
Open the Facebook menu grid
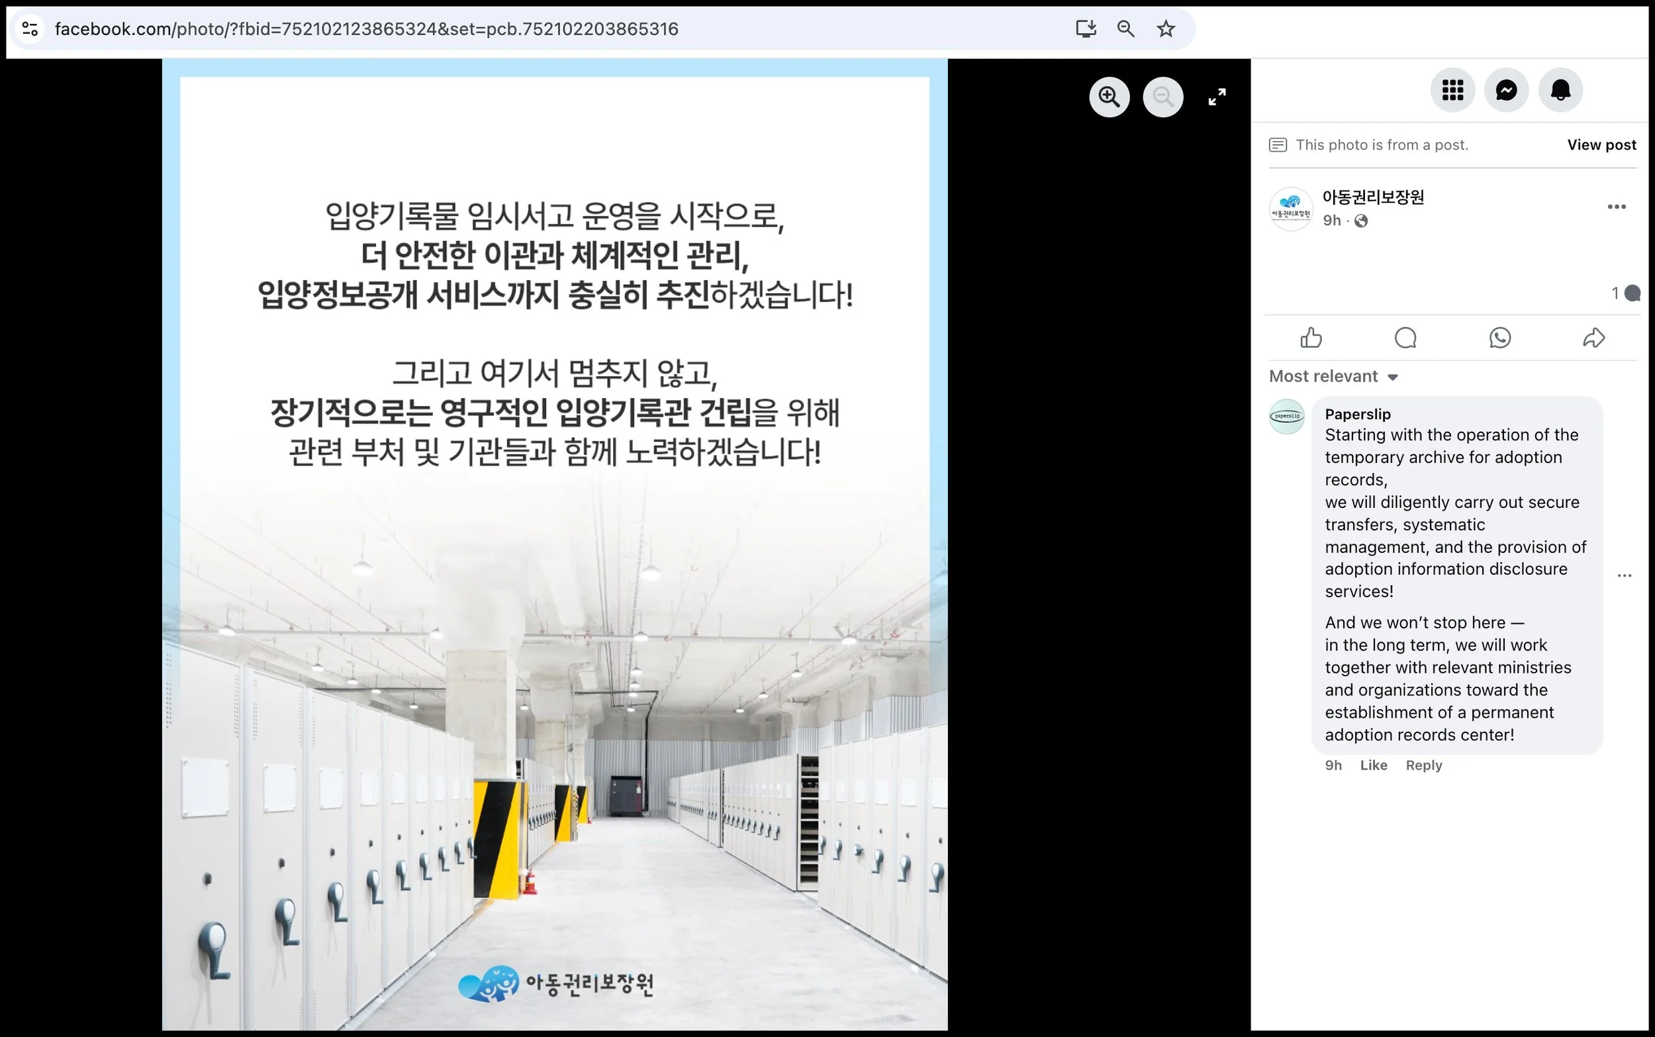coord(1452,90)
